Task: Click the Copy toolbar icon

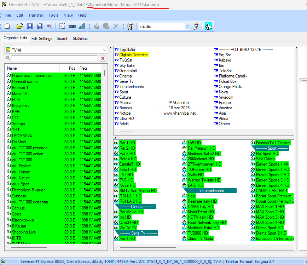Action: (x=96, y=26)
